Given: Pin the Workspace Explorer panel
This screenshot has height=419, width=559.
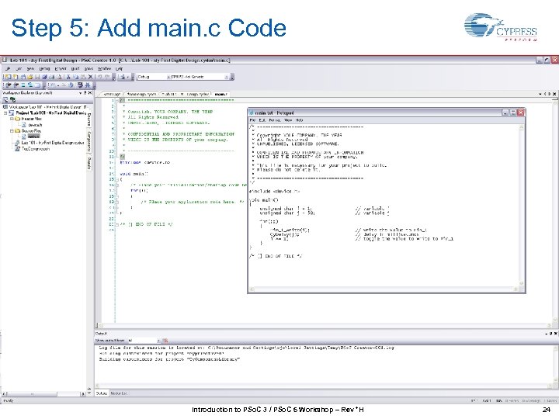Looking at the screenshot, I should [85, 92].
